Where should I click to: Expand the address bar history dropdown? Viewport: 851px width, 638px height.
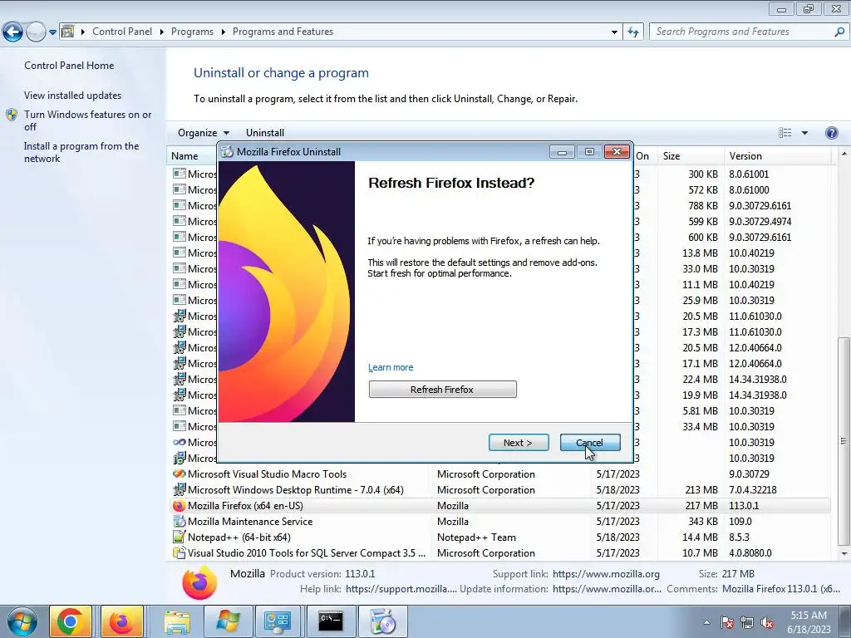pyautogui.click(x=614, y=32)
